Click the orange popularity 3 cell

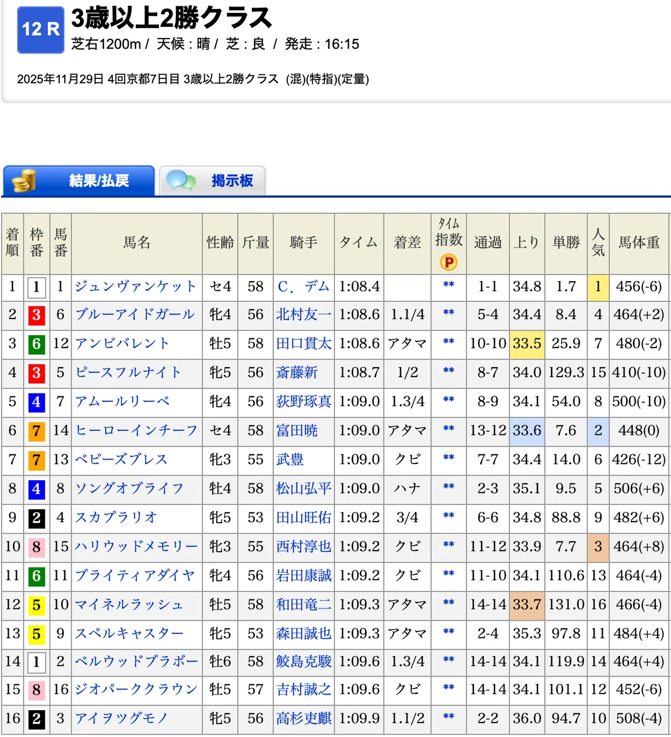click(x=598, y=547)
